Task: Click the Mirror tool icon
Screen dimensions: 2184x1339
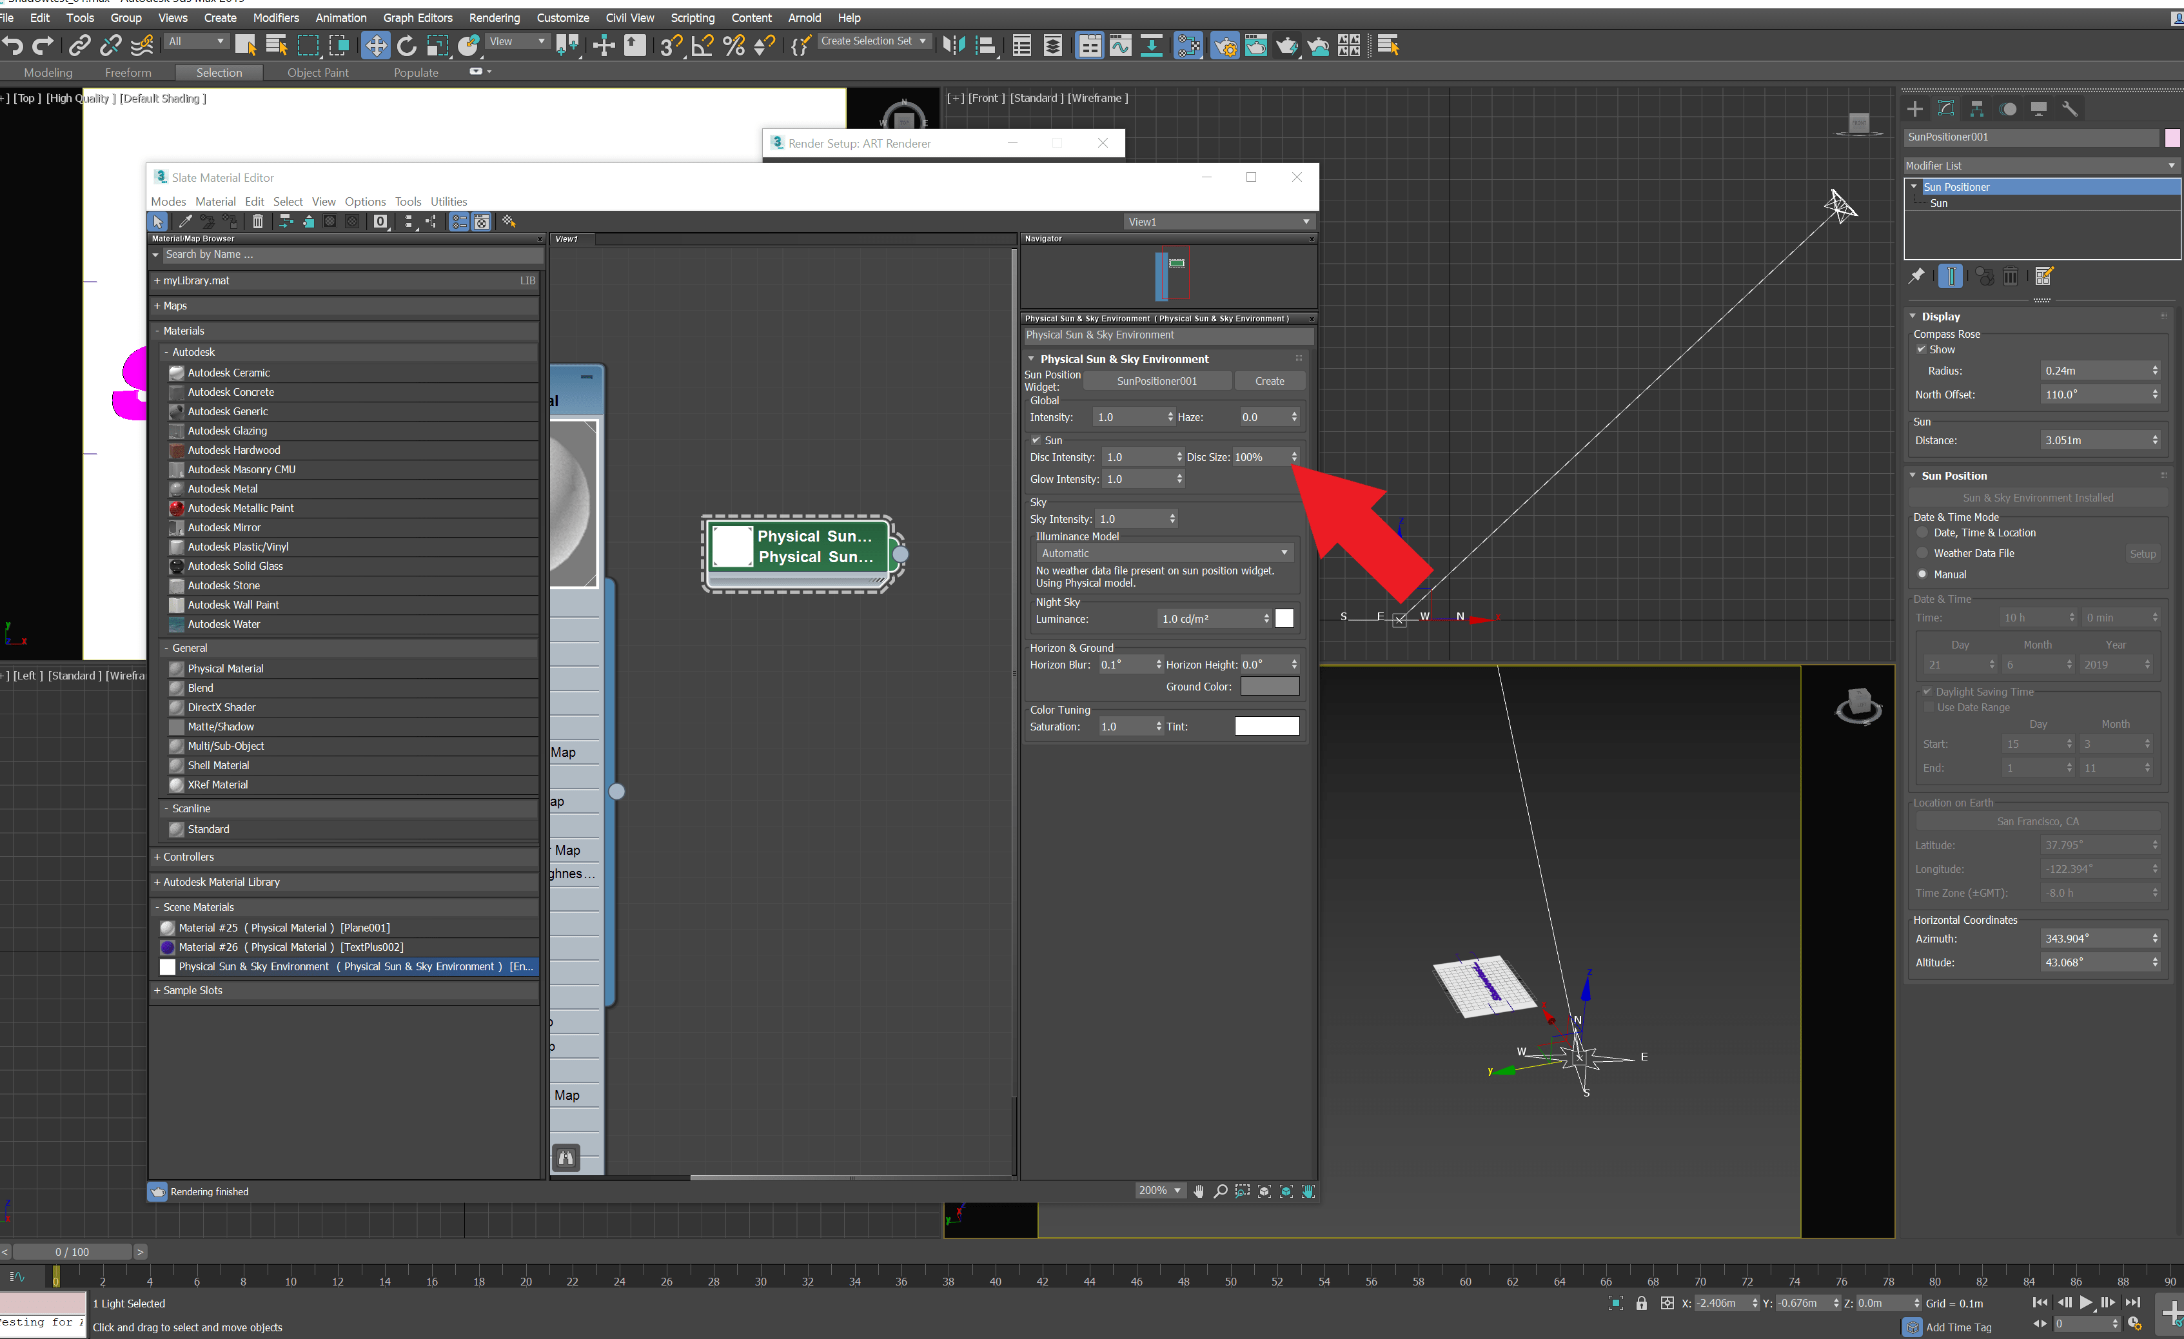Action: (x=953, y=45)
